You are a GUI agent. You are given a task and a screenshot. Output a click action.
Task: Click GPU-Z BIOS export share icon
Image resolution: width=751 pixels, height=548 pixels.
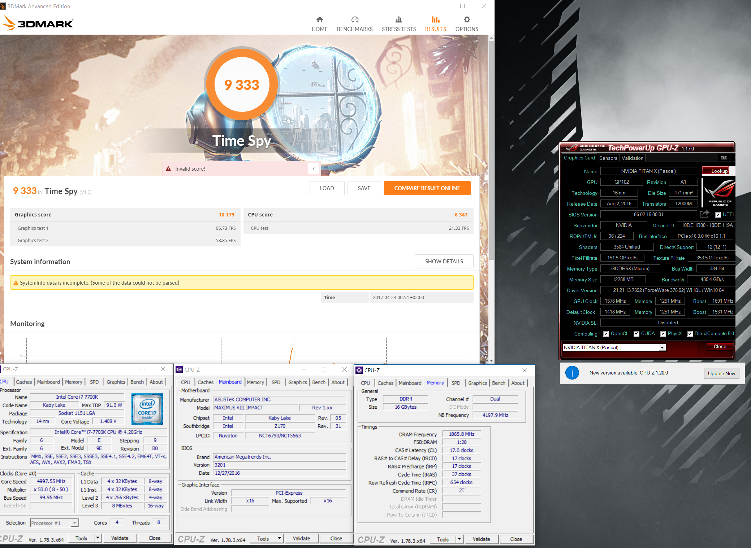click(704, 214)
